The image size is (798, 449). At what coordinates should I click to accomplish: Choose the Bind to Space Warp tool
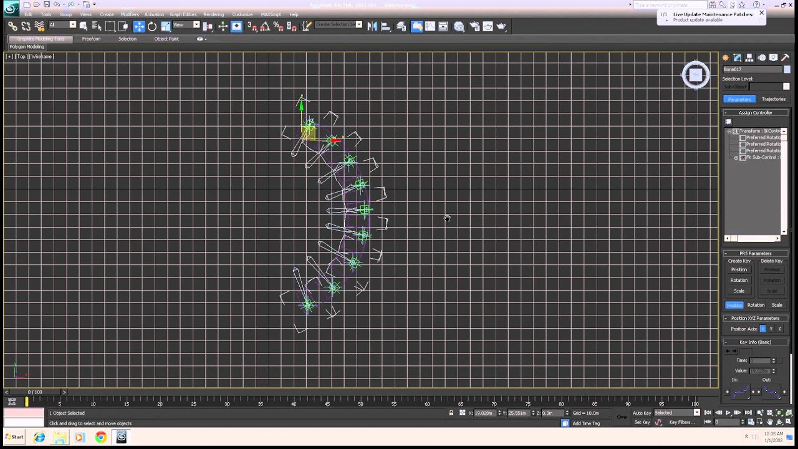[x=39, y=26]
